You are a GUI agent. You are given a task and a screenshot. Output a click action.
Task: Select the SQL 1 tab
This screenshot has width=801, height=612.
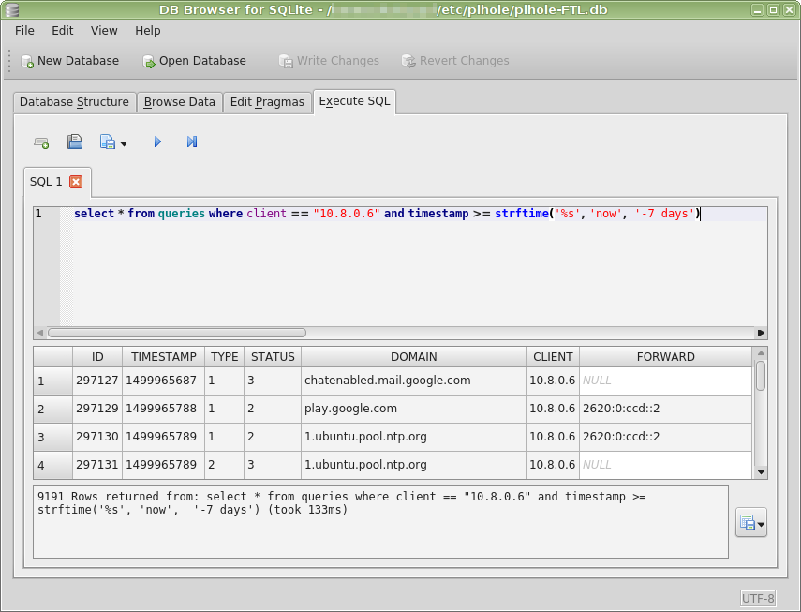45,182
